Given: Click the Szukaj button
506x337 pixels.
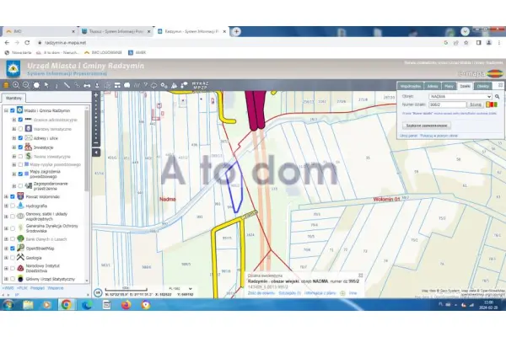Looking at the screenshot, I should pyautogui.click(x=476, y=104).
